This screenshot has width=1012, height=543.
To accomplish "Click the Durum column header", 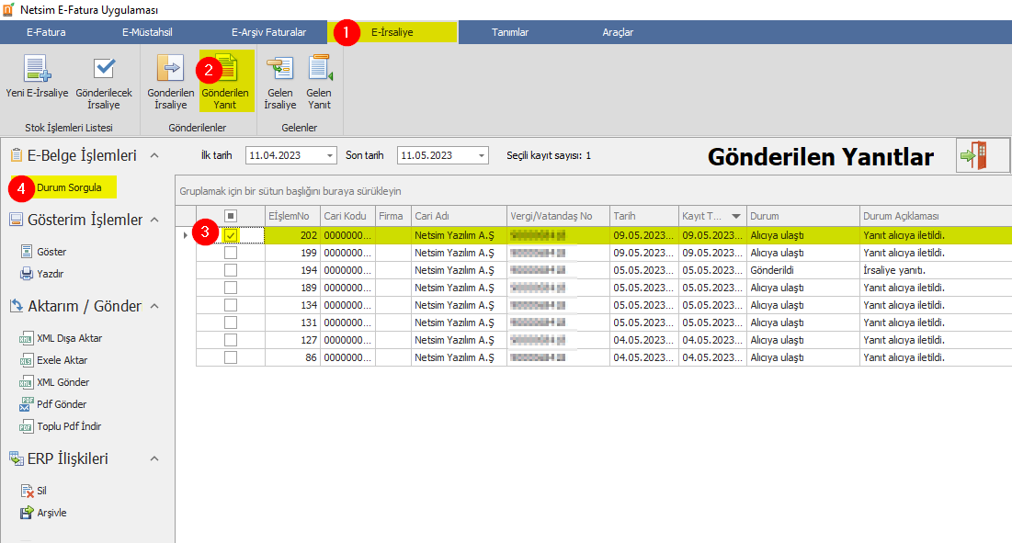I will pyautogui.click(x=802, y=216).
